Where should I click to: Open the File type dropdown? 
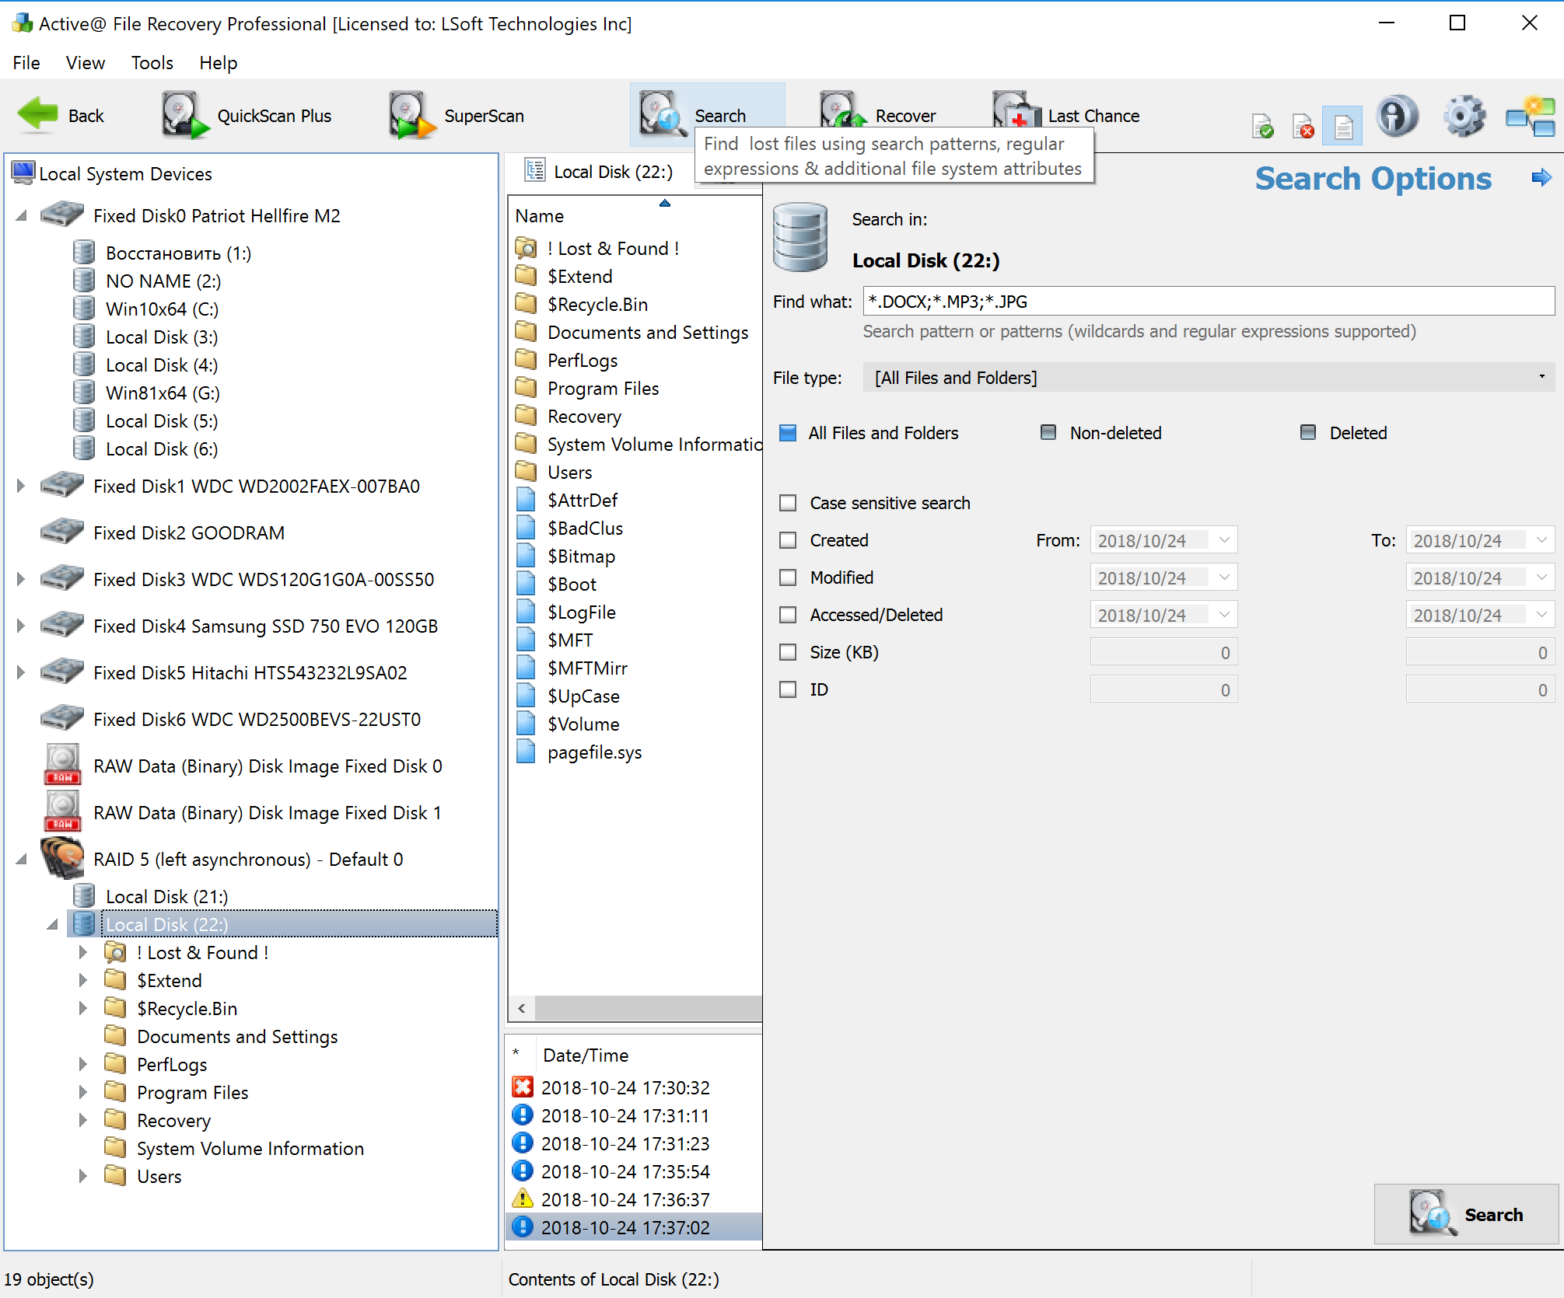coord(1209,378)
